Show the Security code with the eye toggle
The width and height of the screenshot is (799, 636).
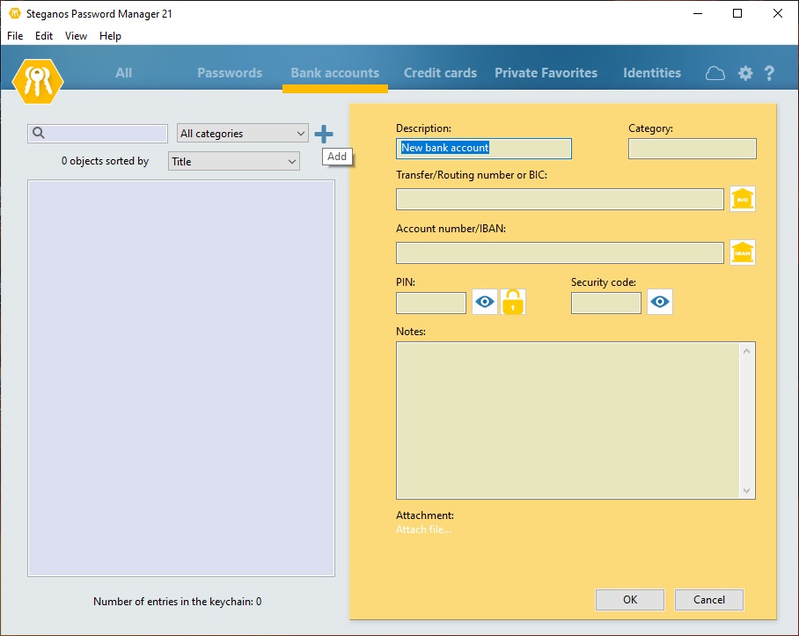point(659,302)
